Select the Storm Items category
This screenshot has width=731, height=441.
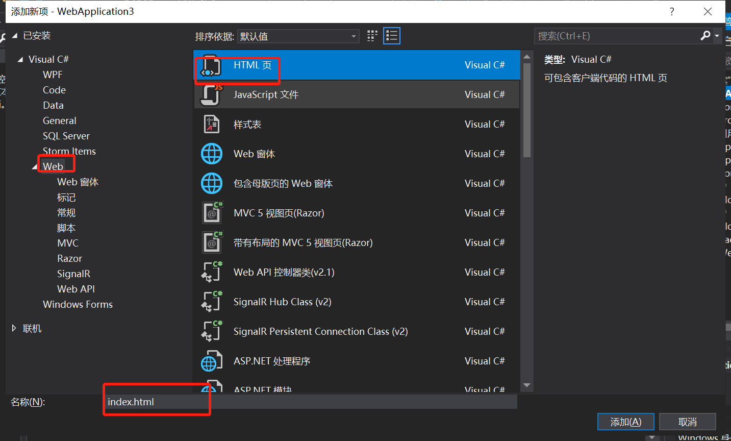(69, 151)
